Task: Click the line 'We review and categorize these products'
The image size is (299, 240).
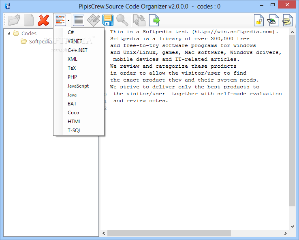Action: (x=173, y=66)
